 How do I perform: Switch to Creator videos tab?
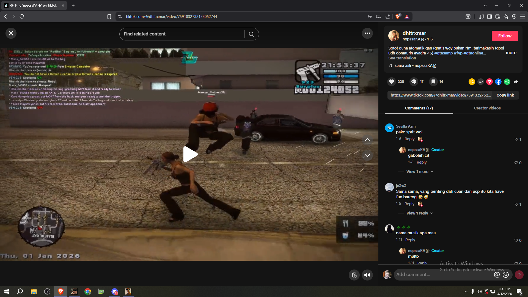tap(487, 108)
